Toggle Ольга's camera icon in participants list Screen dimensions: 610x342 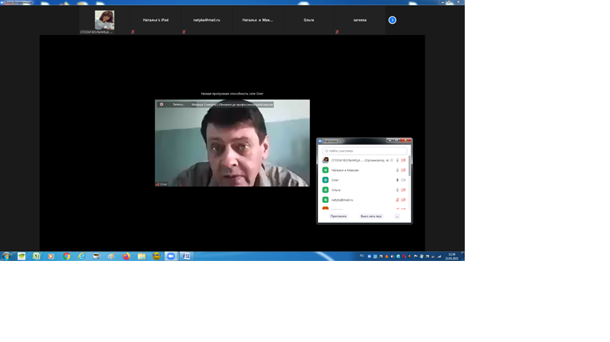[x=404, y=190]
